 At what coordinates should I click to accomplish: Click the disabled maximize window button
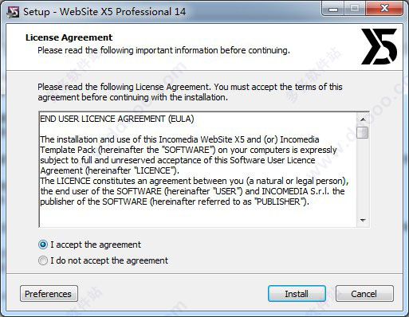pyautogui.click(x=355, y=10)
